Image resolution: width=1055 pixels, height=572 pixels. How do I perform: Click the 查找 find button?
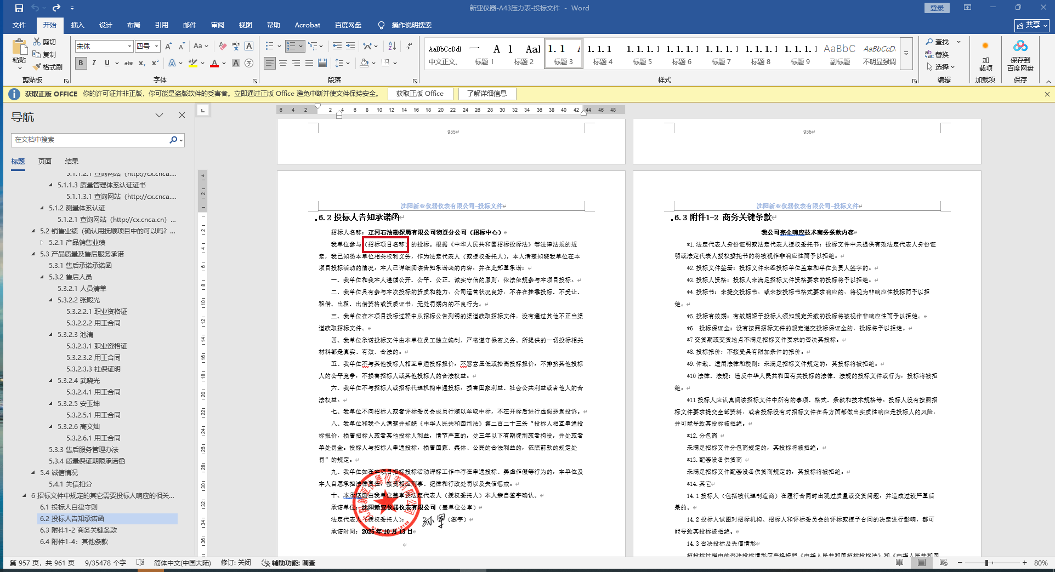938,42
